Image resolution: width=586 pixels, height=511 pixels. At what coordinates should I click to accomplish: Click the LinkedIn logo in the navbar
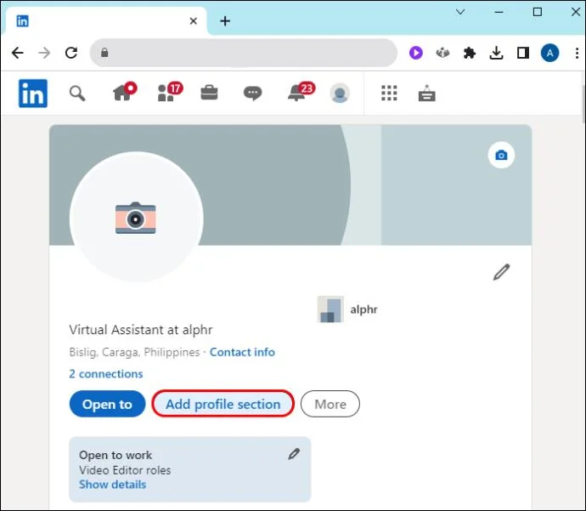coord(33,94)
